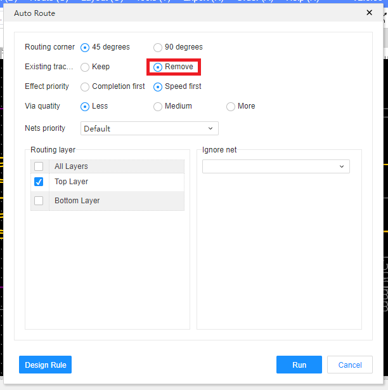Set effect priority to Completion first

(x=85, y=86)
